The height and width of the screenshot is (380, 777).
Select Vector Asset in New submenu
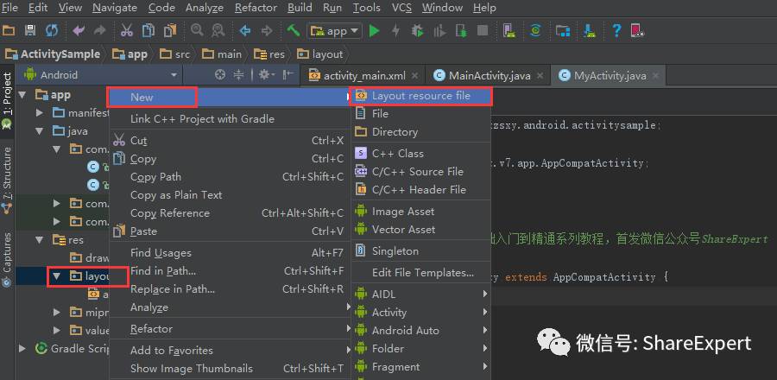[x=420, y=230]
